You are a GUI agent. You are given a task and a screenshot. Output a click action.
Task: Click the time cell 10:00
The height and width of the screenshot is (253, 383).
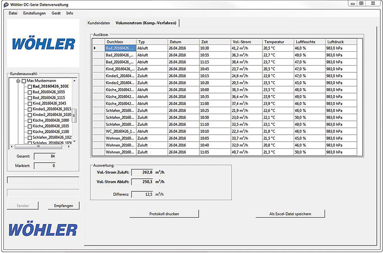215,90
